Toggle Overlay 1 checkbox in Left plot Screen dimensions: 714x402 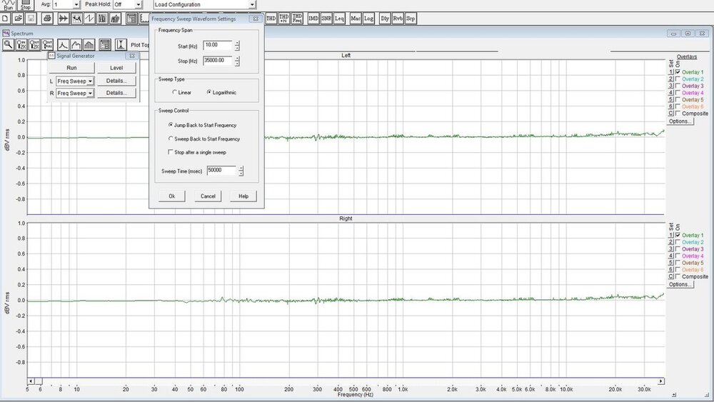[678, 72]
